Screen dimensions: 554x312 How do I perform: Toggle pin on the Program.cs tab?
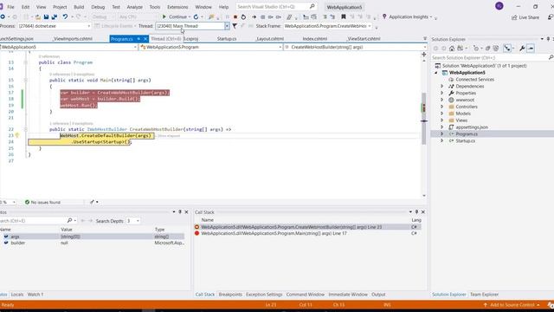pos(138,39)
